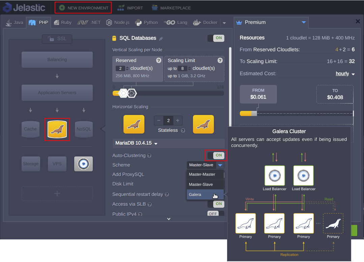Image resolution: width=364 pixels, height=262 pixels.
Task: Select the Balancing layer block
Action: coord(57,60)
